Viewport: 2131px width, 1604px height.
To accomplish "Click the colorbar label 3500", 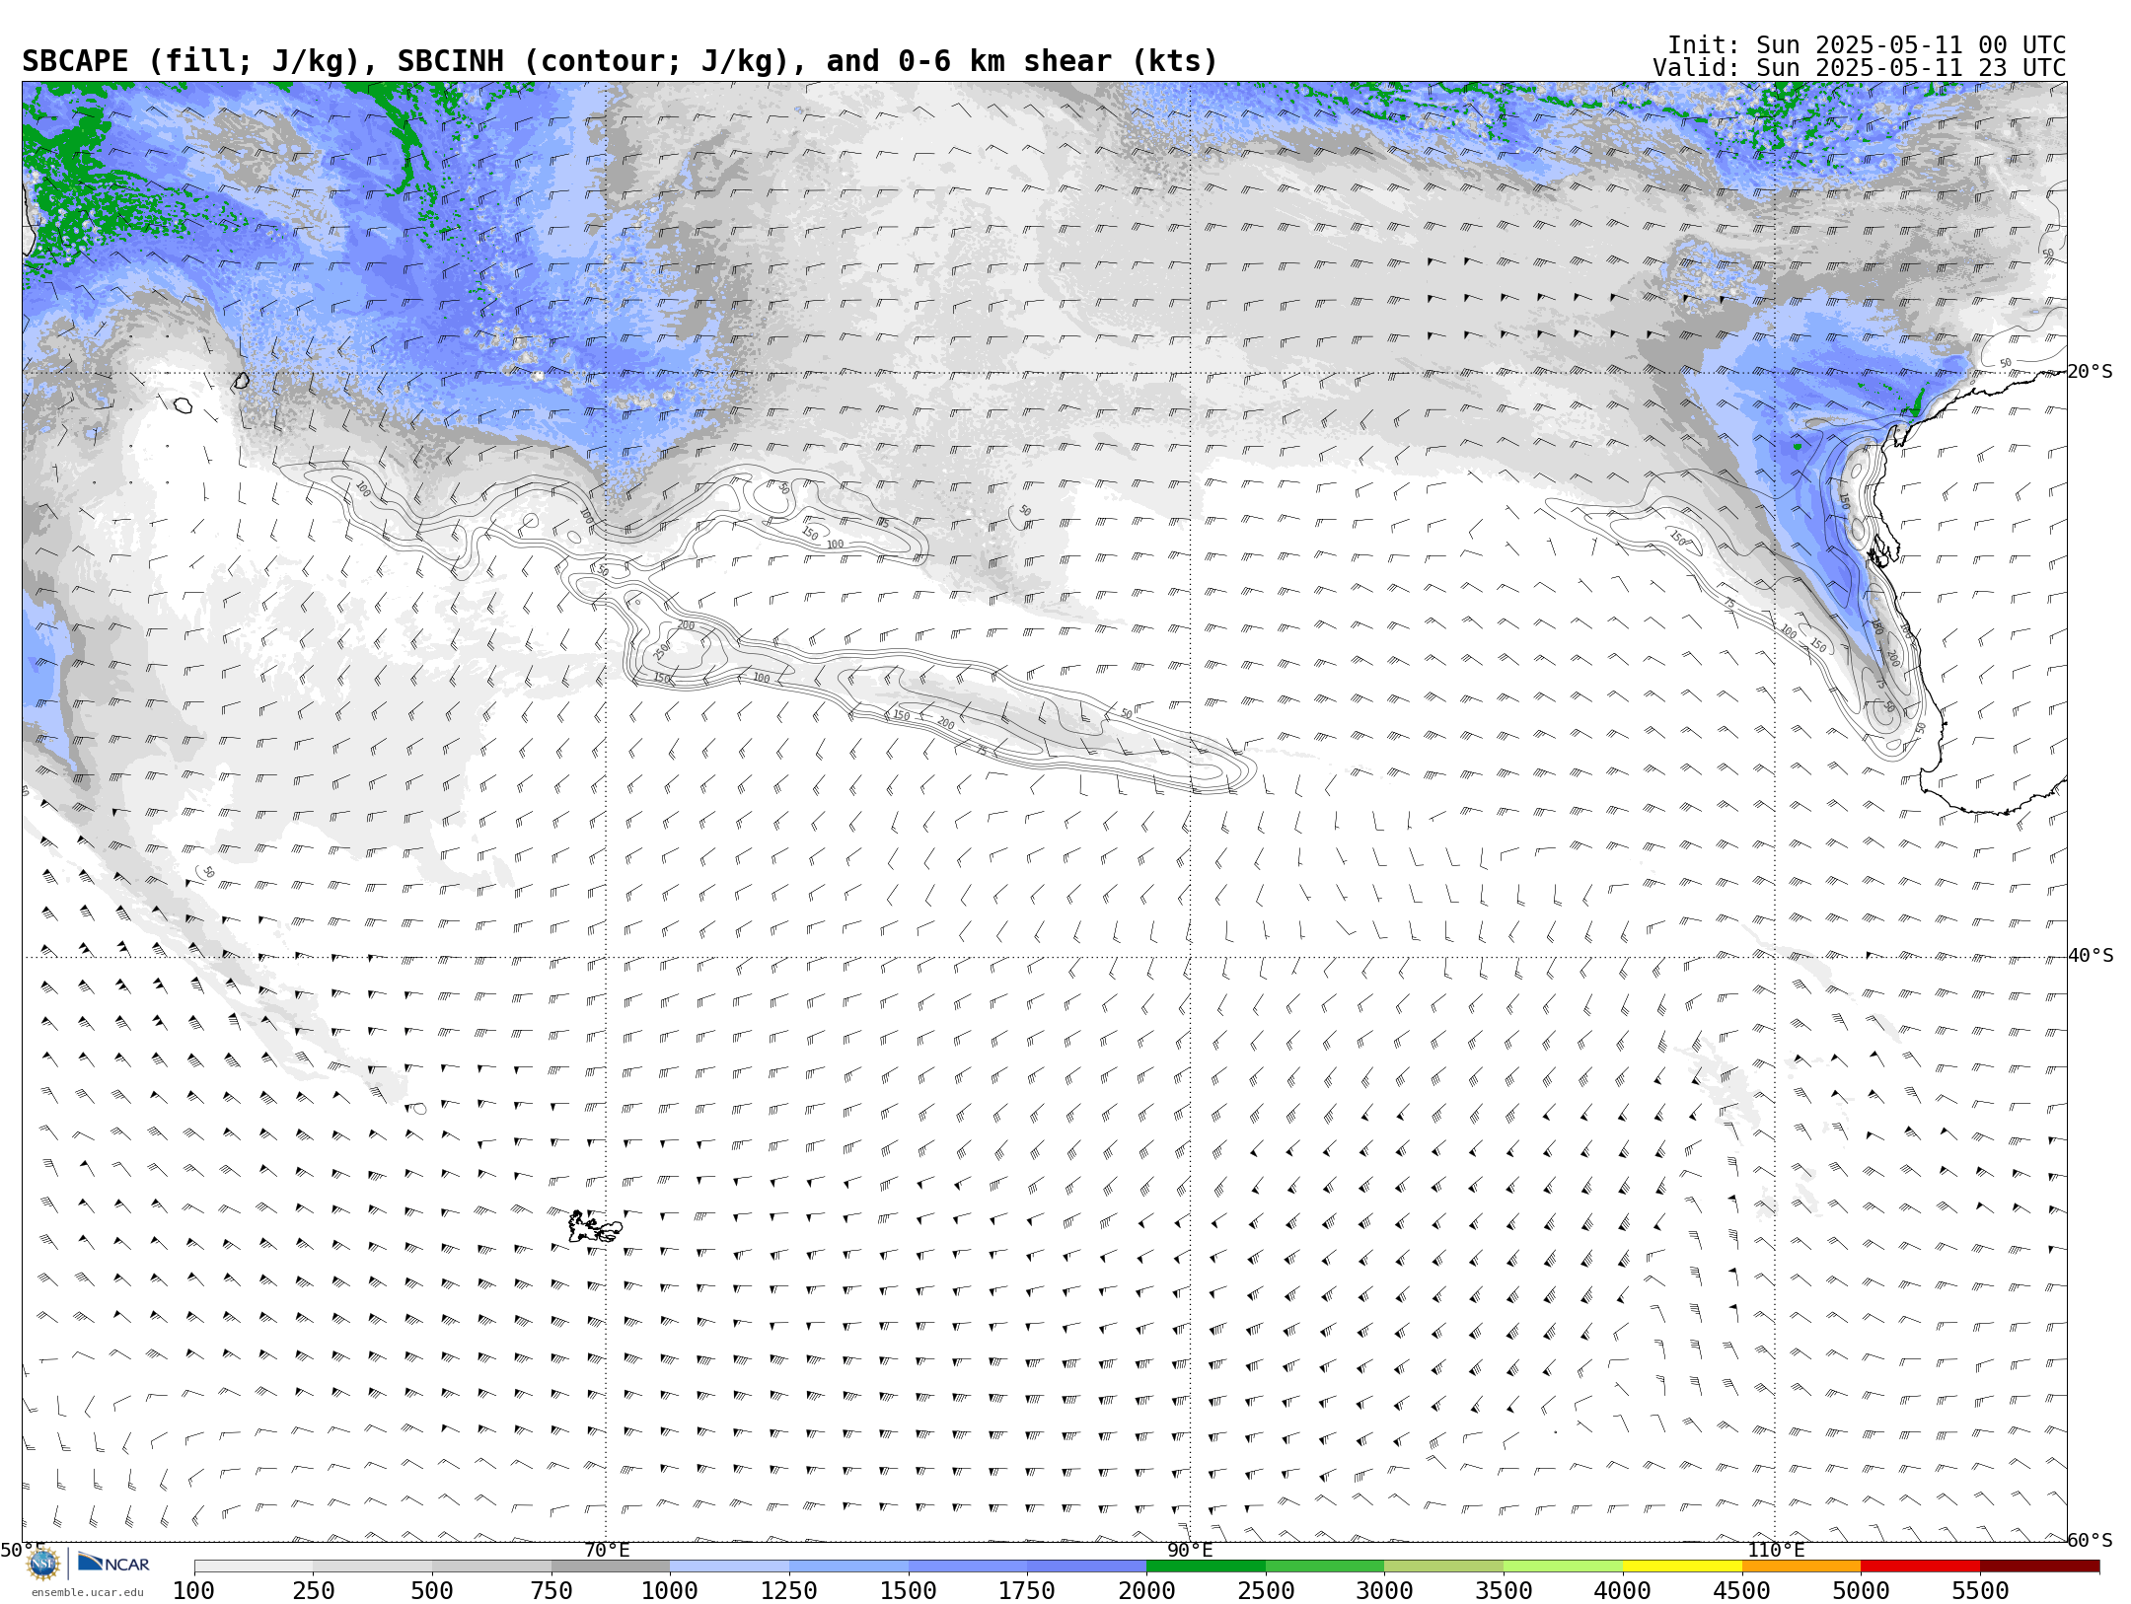I will pos(1504,1590).
